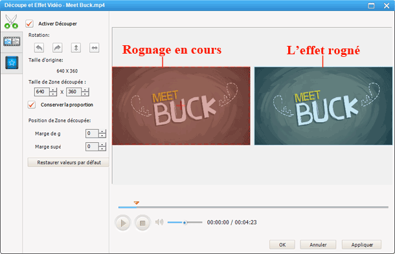Adjust the volume slider handle
The height and width of the screenshot is (254, 395).
point(185,222)
